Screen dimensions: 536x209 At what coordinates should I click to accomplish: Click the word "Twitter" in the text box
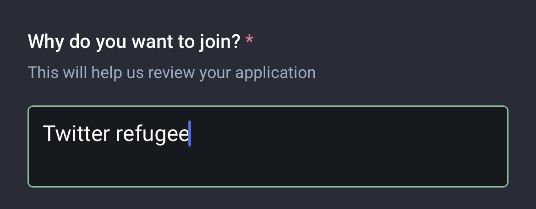[x=76, y=134]
